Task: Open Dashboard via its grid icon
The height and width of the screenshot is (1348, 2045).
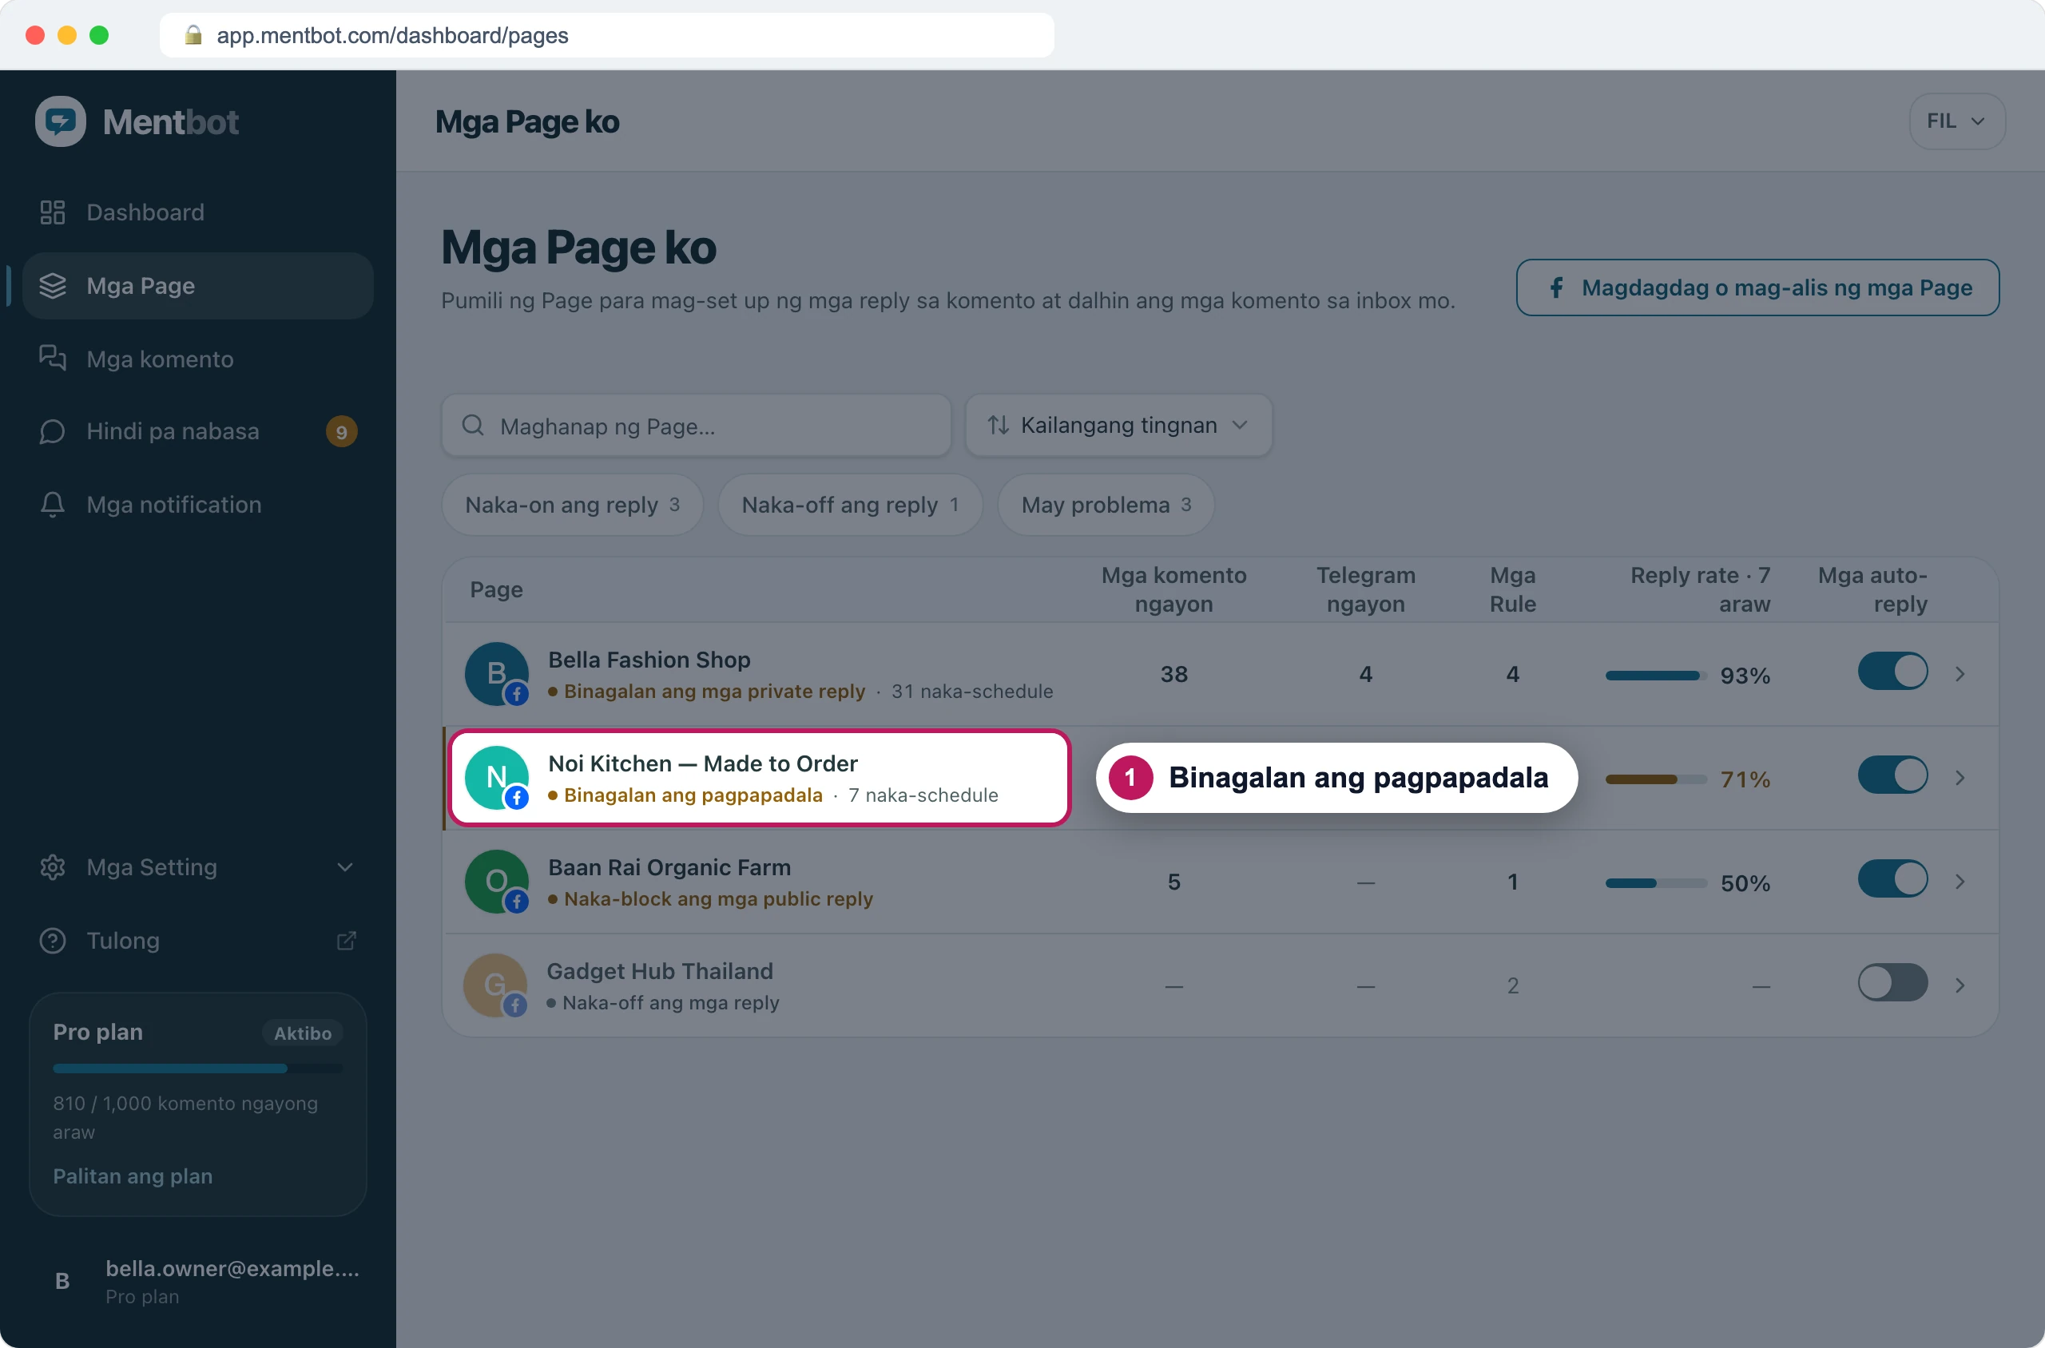Action: coord(53,212)
